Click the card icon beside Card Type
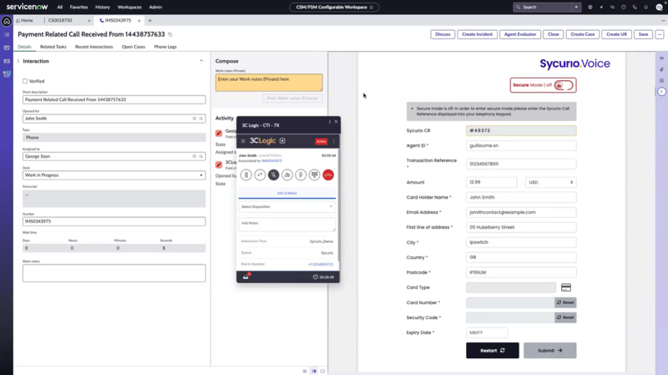The image size is (668, 375). (566, 287)
